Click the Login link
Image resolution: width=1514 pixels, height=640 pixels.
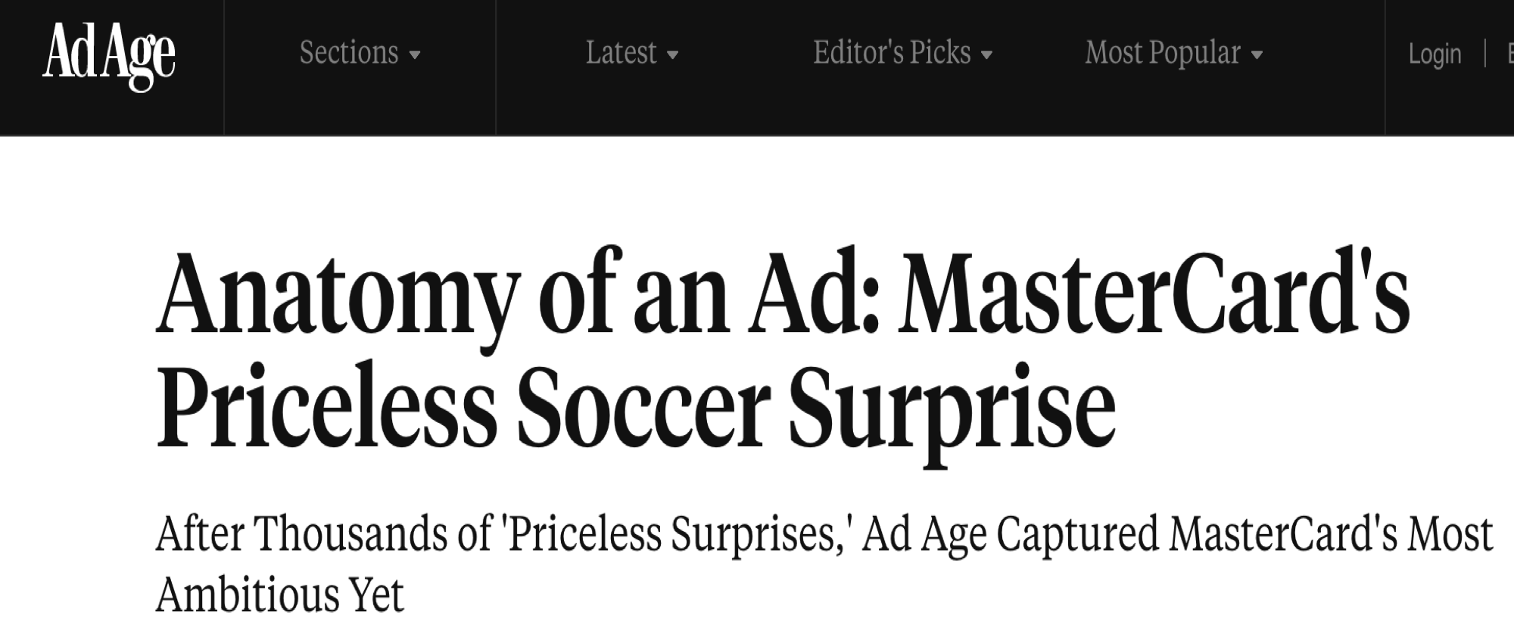(1435, 54)
